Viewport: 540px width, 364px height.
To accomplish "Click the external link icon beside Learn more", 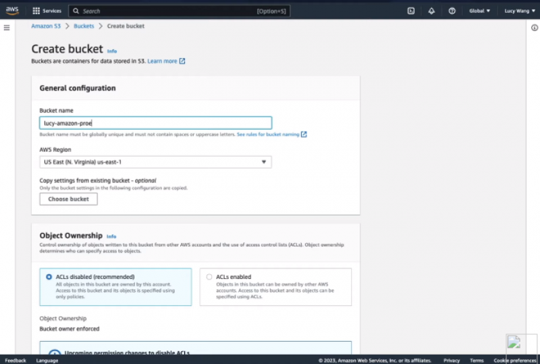I will tap(182, 61).
